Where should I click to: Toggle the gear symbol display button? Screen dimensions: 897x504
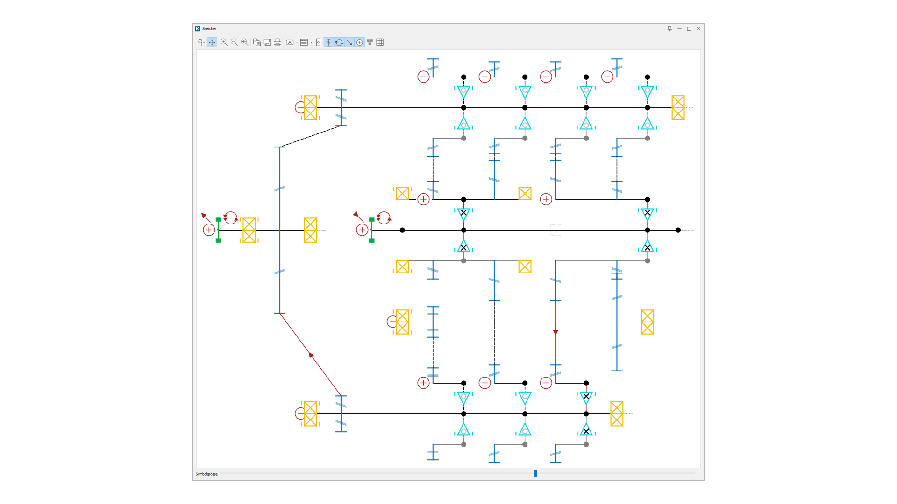point(329,42)
